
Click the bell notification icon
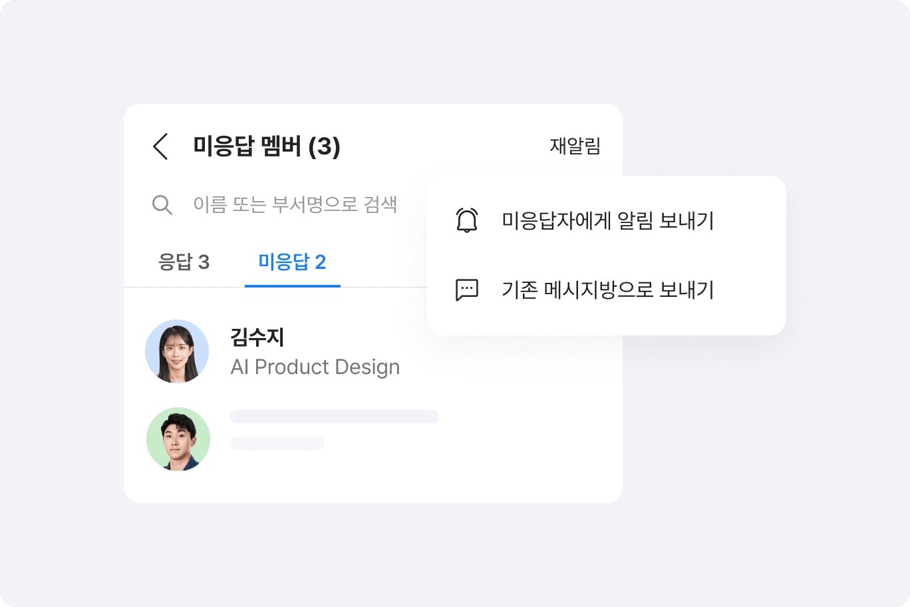(467, 220)
